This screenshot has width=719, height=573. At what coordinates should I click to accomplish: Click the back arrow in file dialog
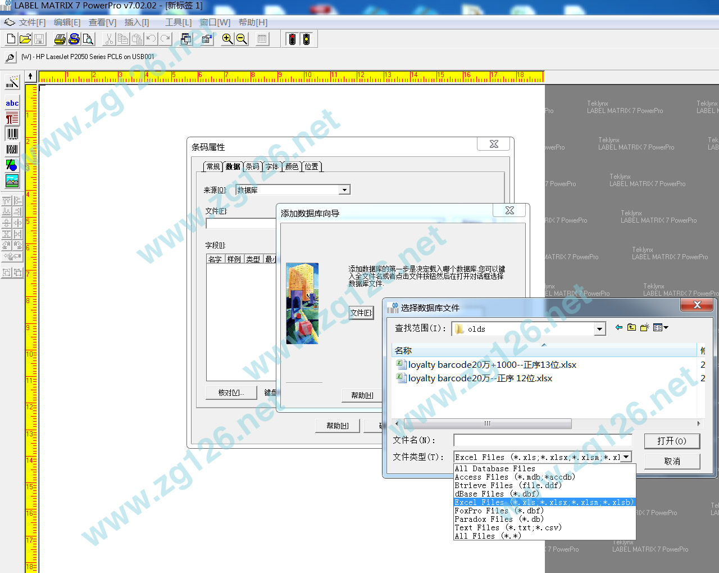619,327
